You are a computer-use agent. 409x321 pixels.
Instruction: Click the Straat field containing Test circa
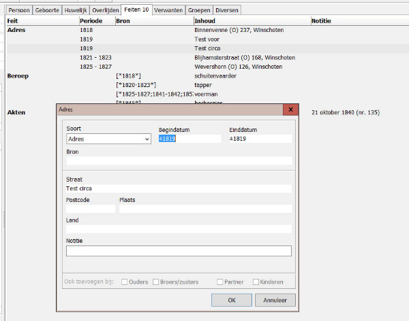point(178,188)
